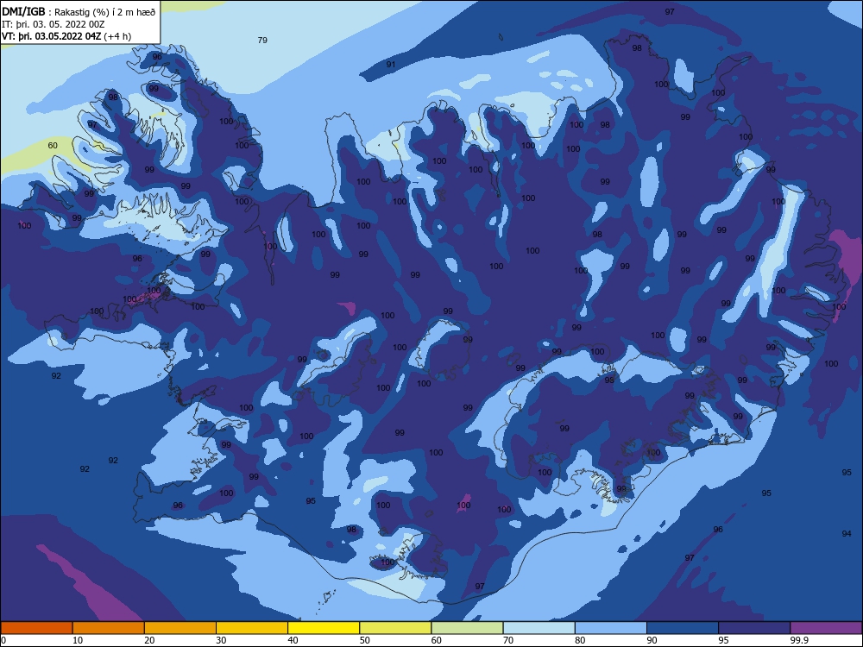Click the 'VT: þri. 03.05.2022 04Z (+4 h)' line

tap(66, 36)
